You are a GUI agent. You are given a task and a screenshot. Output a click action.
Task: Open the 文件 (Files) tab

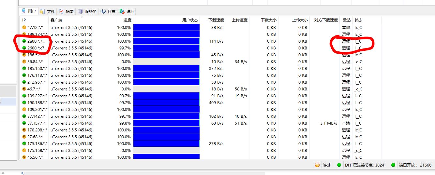tap(48, 11)
